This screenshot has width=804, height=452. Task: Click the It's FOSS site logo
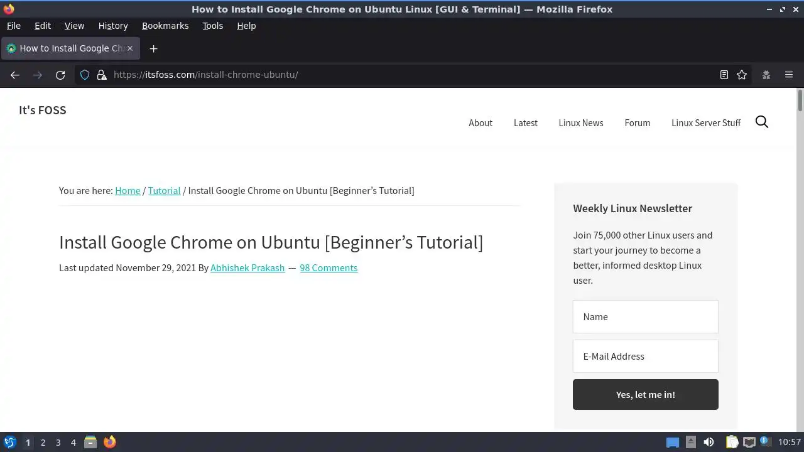click(x=42, y=110)
